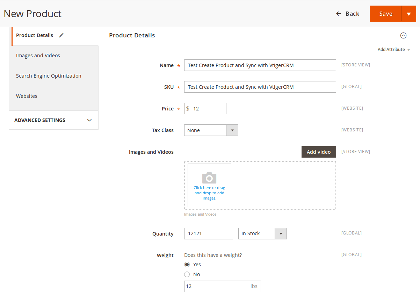Go to the Websites tab
The width and height of the screenshot is (420, 296).
point(27,96)
